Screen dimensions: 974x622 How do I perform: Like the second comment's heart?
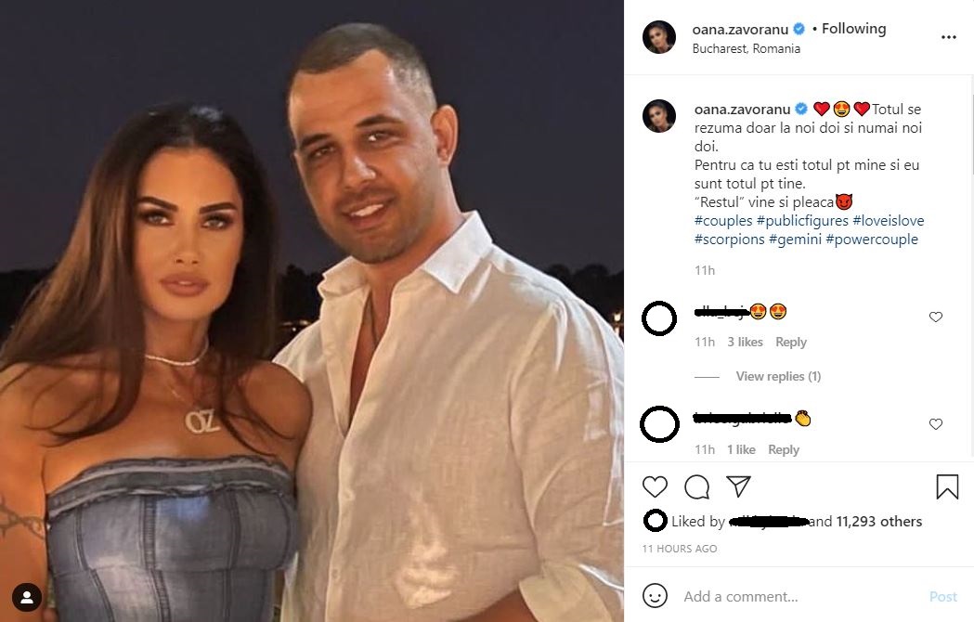[x=936, y=423]
